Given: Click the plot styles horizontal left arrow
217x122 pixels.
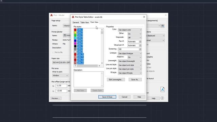Looking at the screenshot, I should tap(75, 66).
